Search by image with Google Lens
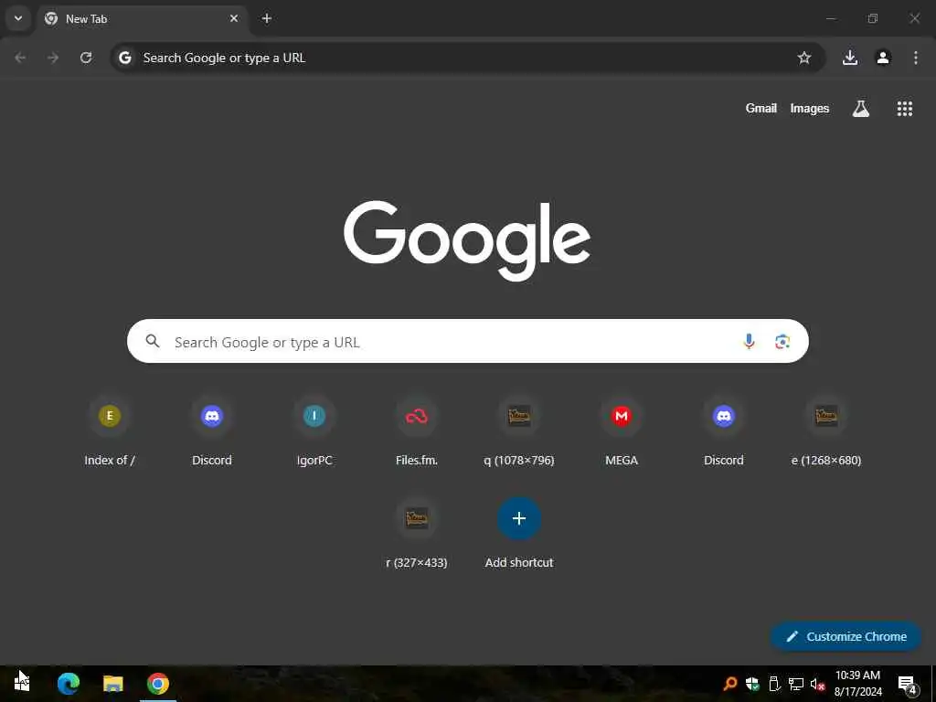The image size is (936, 702). coord(782,341)
